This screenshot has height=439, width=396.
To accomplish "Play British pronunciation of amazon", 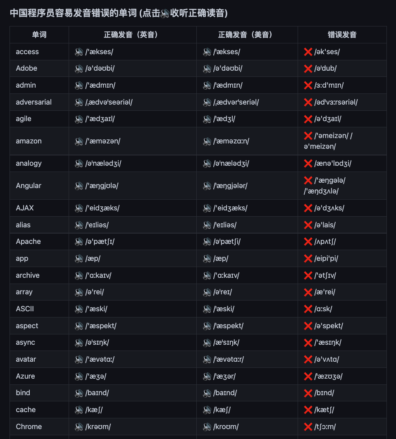I will (79, 141).
